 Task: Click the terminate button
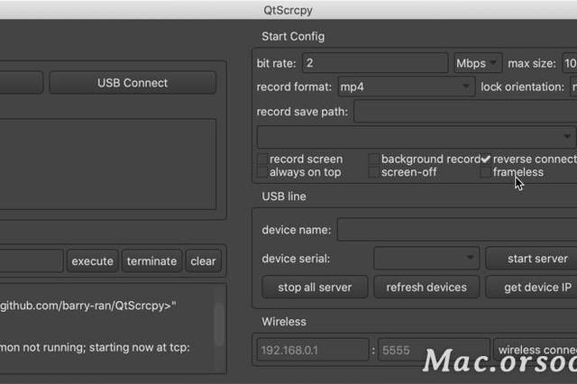click(151, 261)
